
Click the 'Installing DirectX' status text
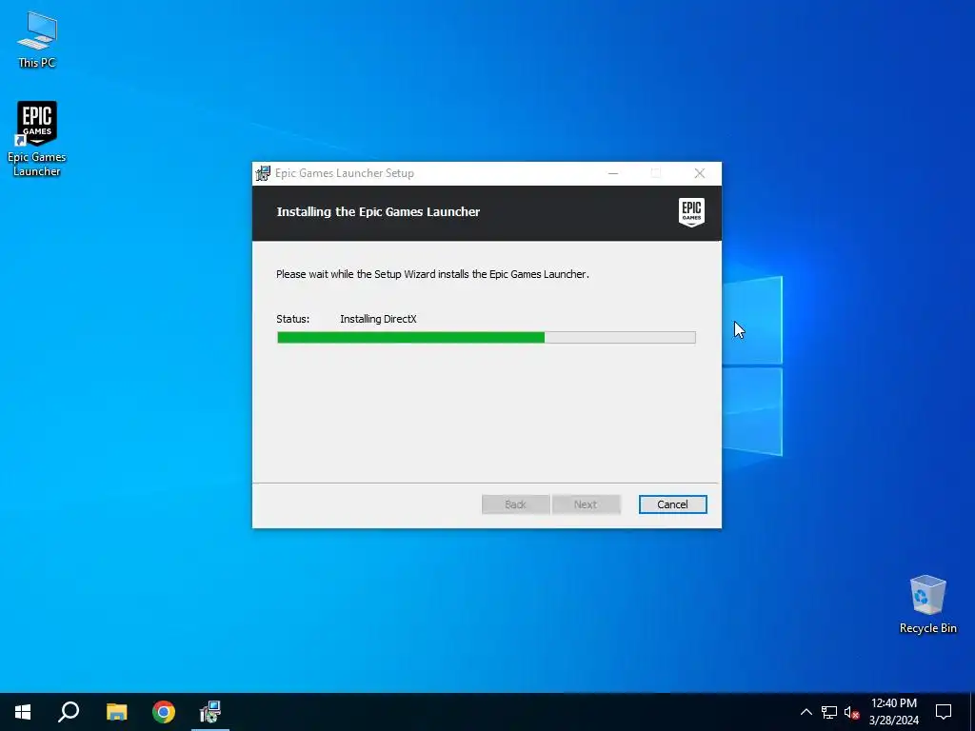pyautogui.click(x=378, y=319)
